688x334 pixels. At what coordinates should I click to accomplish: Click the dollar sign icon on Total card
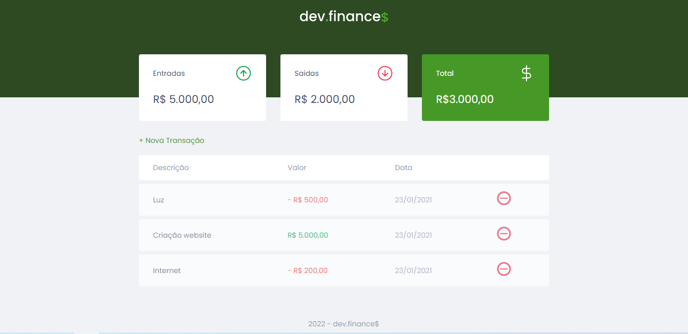(x=526, y=73)
